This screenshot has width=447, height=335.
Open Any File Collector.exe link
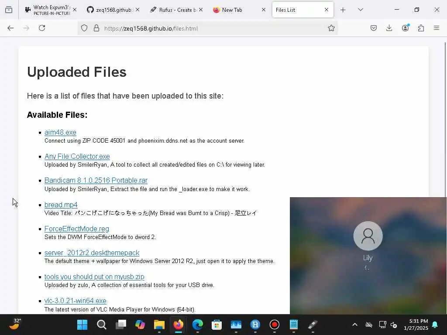pos(77,157)
